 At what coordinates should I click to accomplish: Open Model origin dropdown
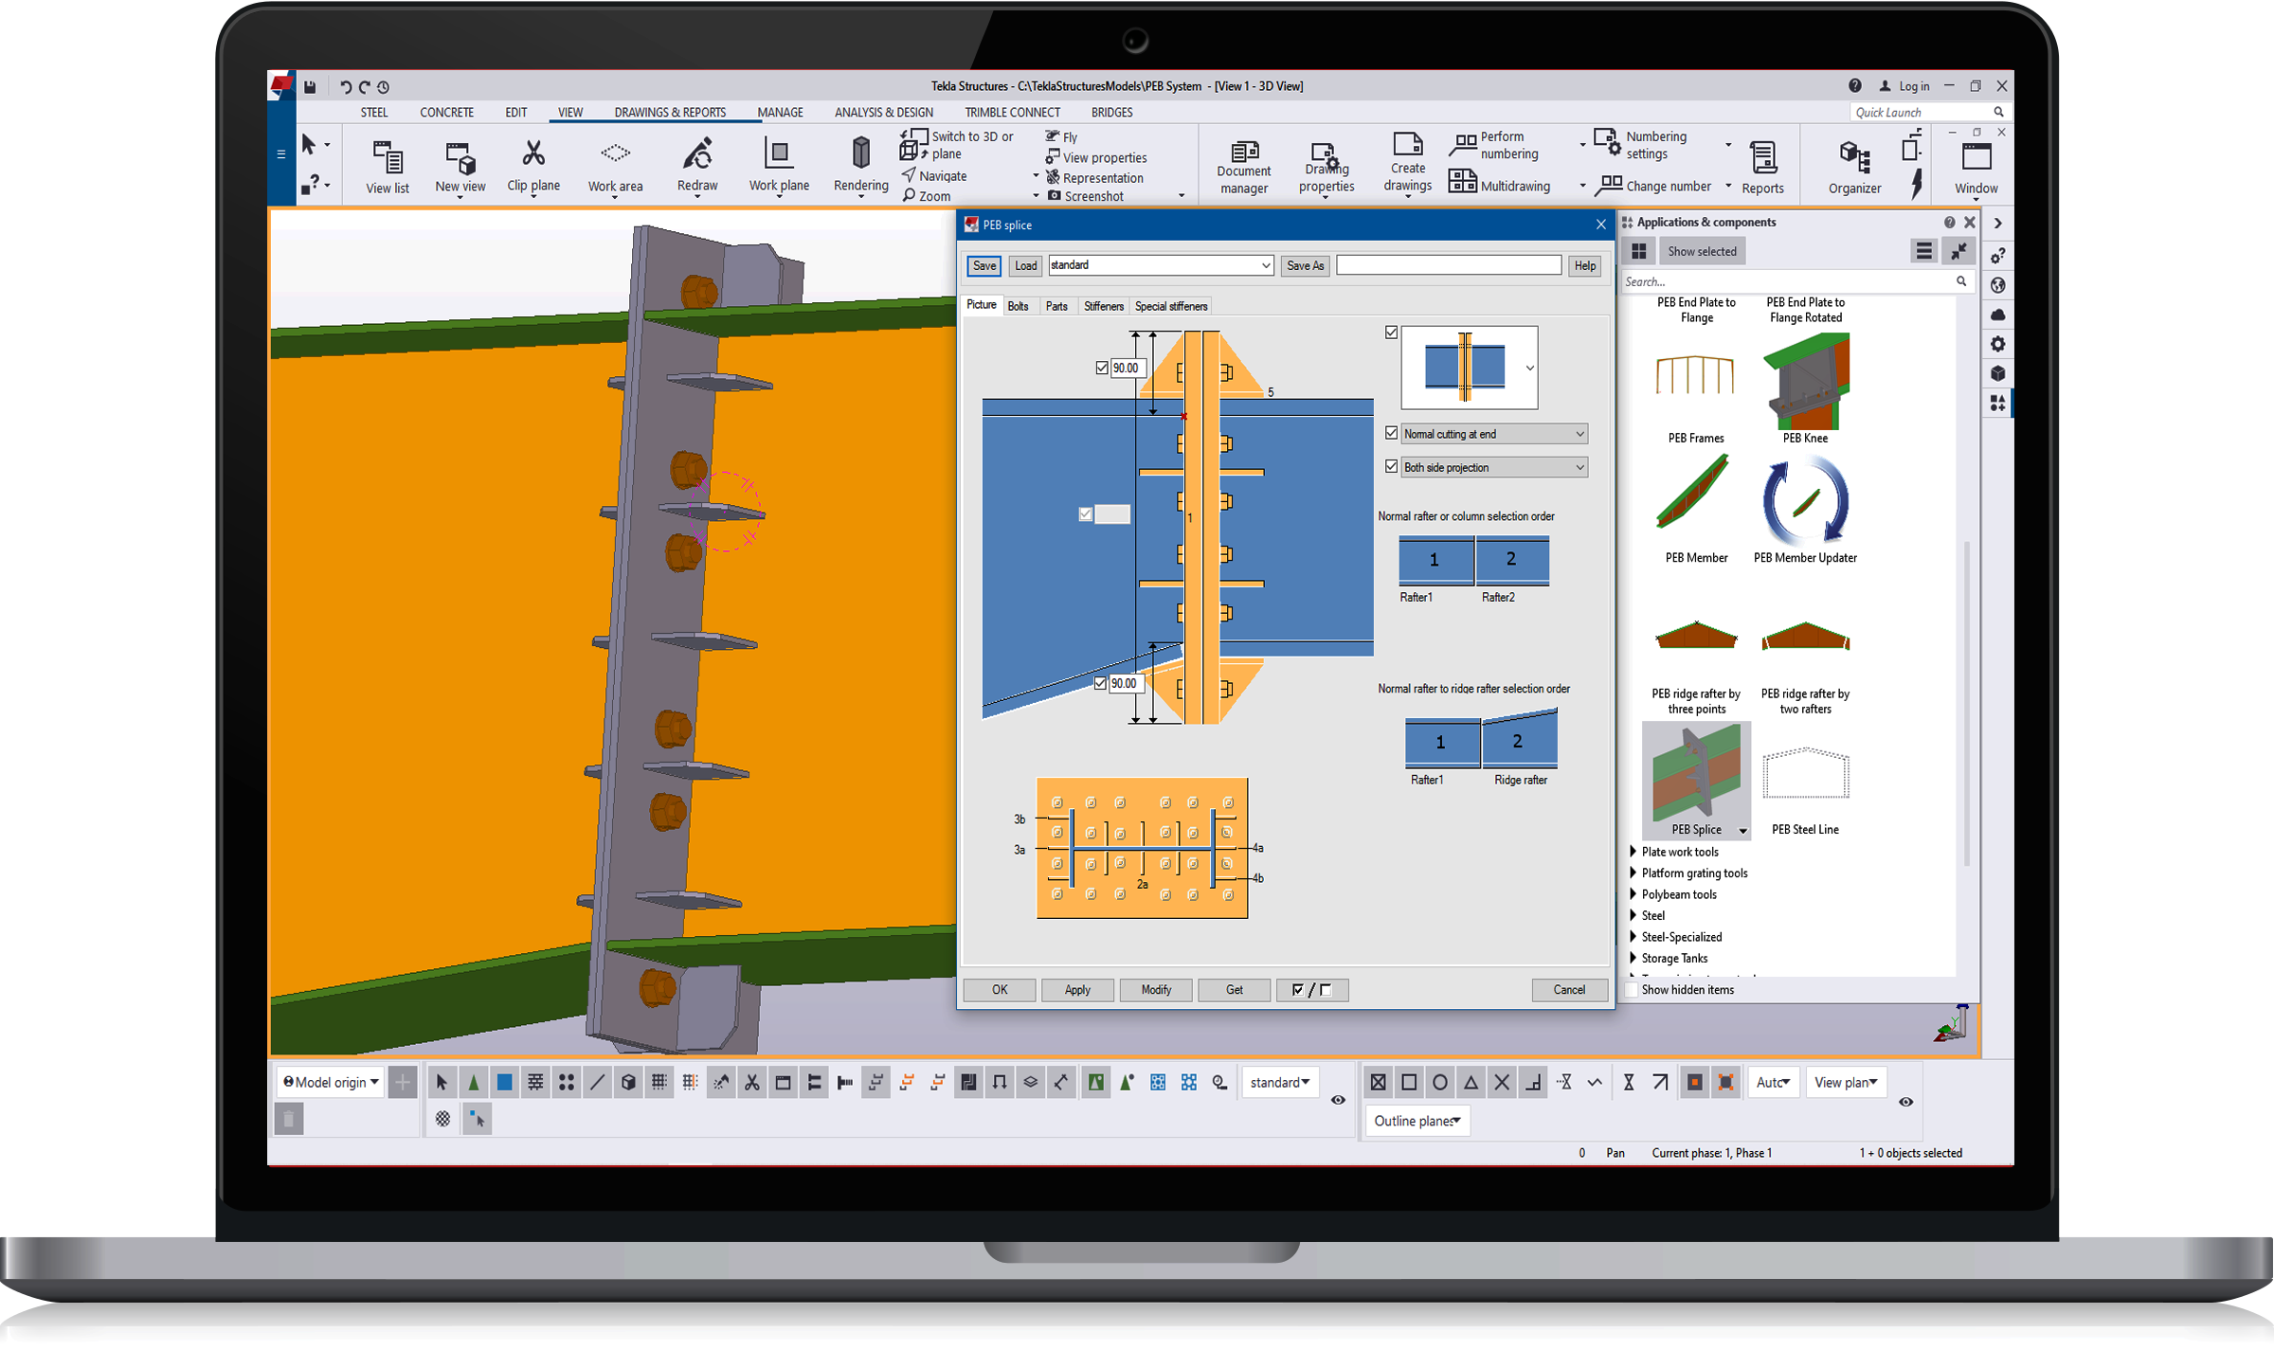[331, 1082]
